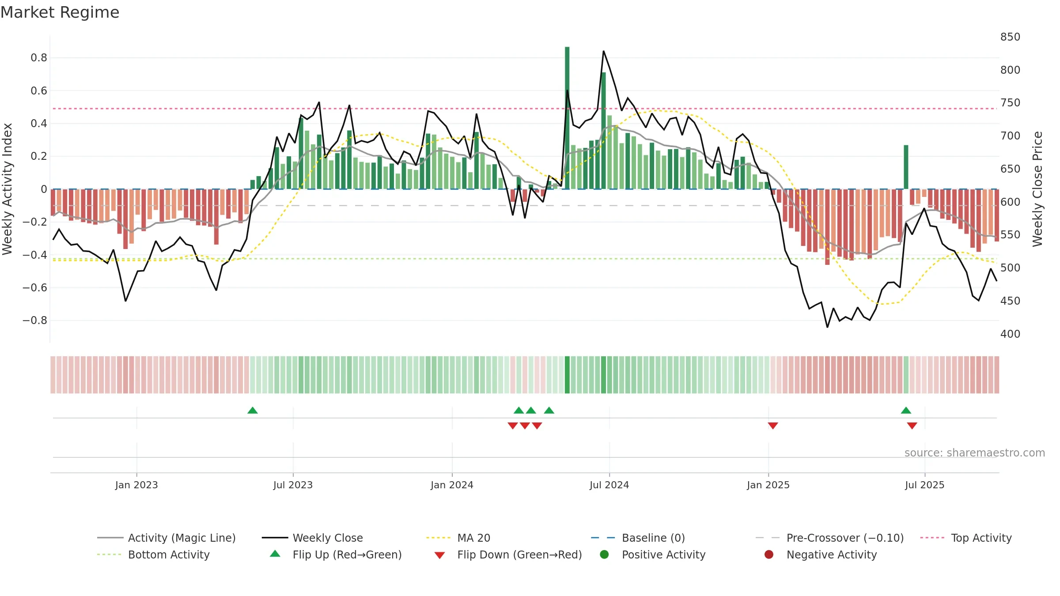Click the MA 20 legend entry
Image resolution: width=1060 pixels, height=596 pixels.
(458, 538)
